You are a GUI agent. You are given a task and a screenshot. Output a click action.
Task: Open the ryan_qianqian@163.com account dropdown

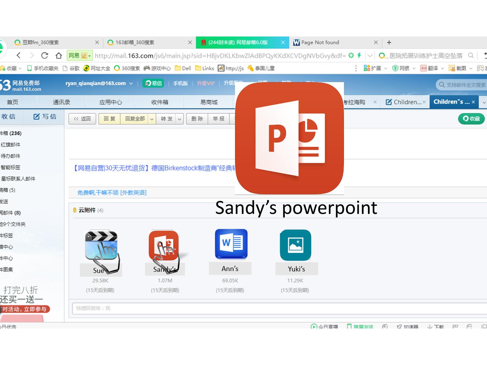click(131, 83)
